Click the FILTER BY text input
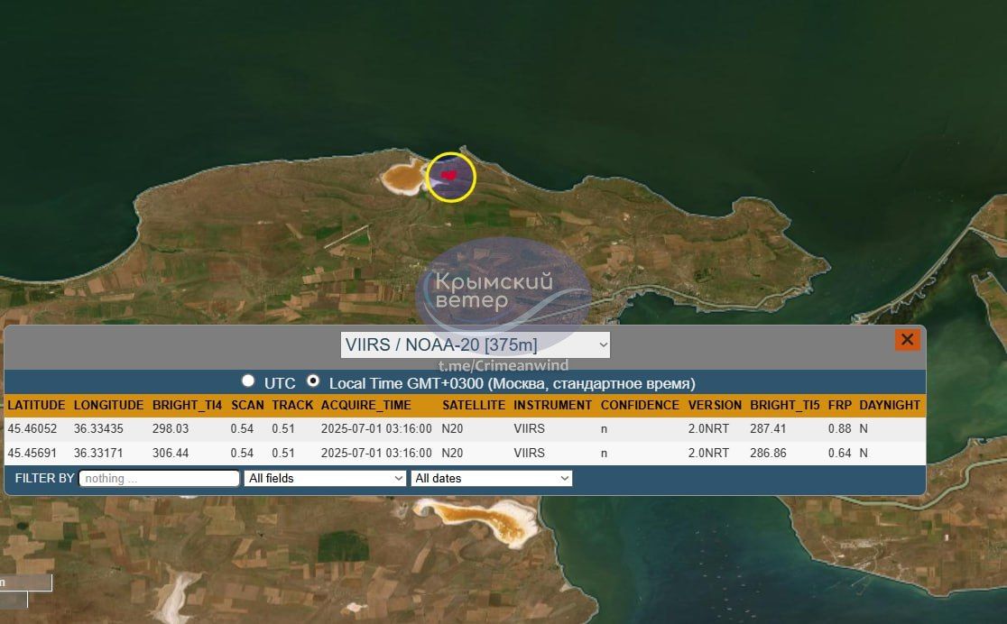 [x=159, y=478]
